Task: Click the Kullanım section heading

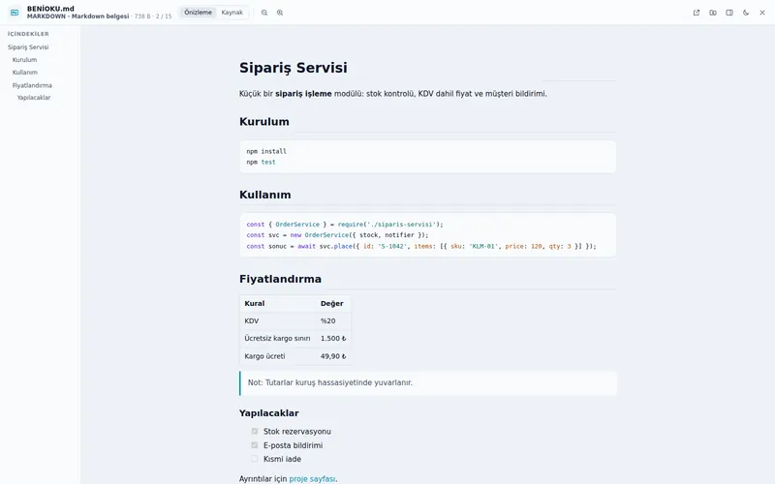Action: click(264, 195)
